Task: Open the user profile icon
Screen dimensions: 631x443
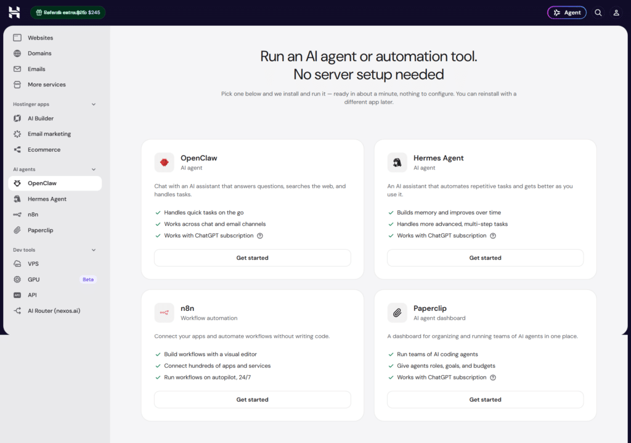Action: pyautogui.click(x=616, y=12)
